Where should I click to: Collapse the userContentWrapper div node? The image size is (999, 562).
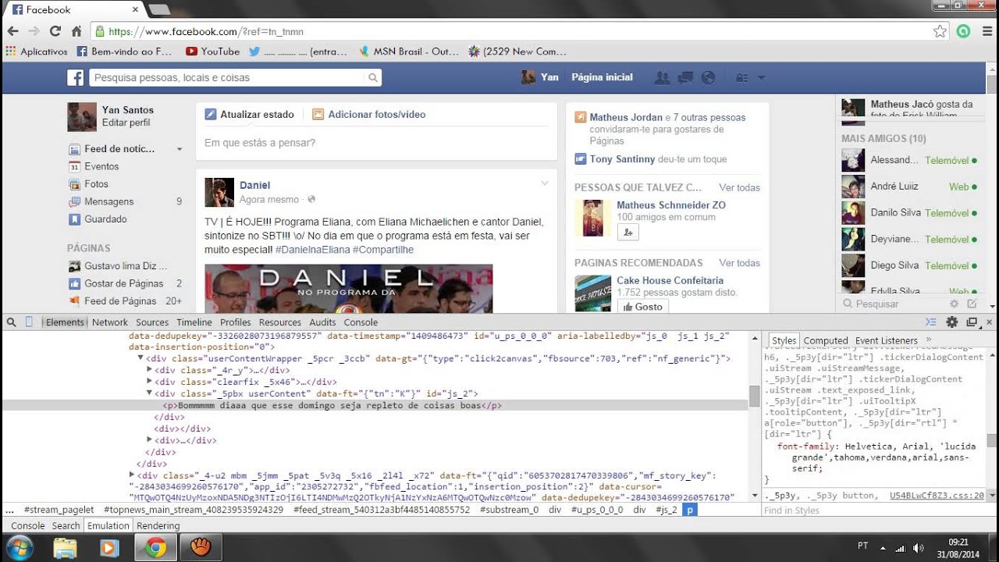[140, 358]
